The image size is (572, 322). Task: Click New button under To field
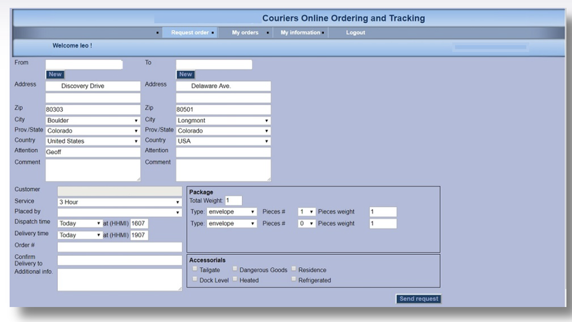click(185, 74)
